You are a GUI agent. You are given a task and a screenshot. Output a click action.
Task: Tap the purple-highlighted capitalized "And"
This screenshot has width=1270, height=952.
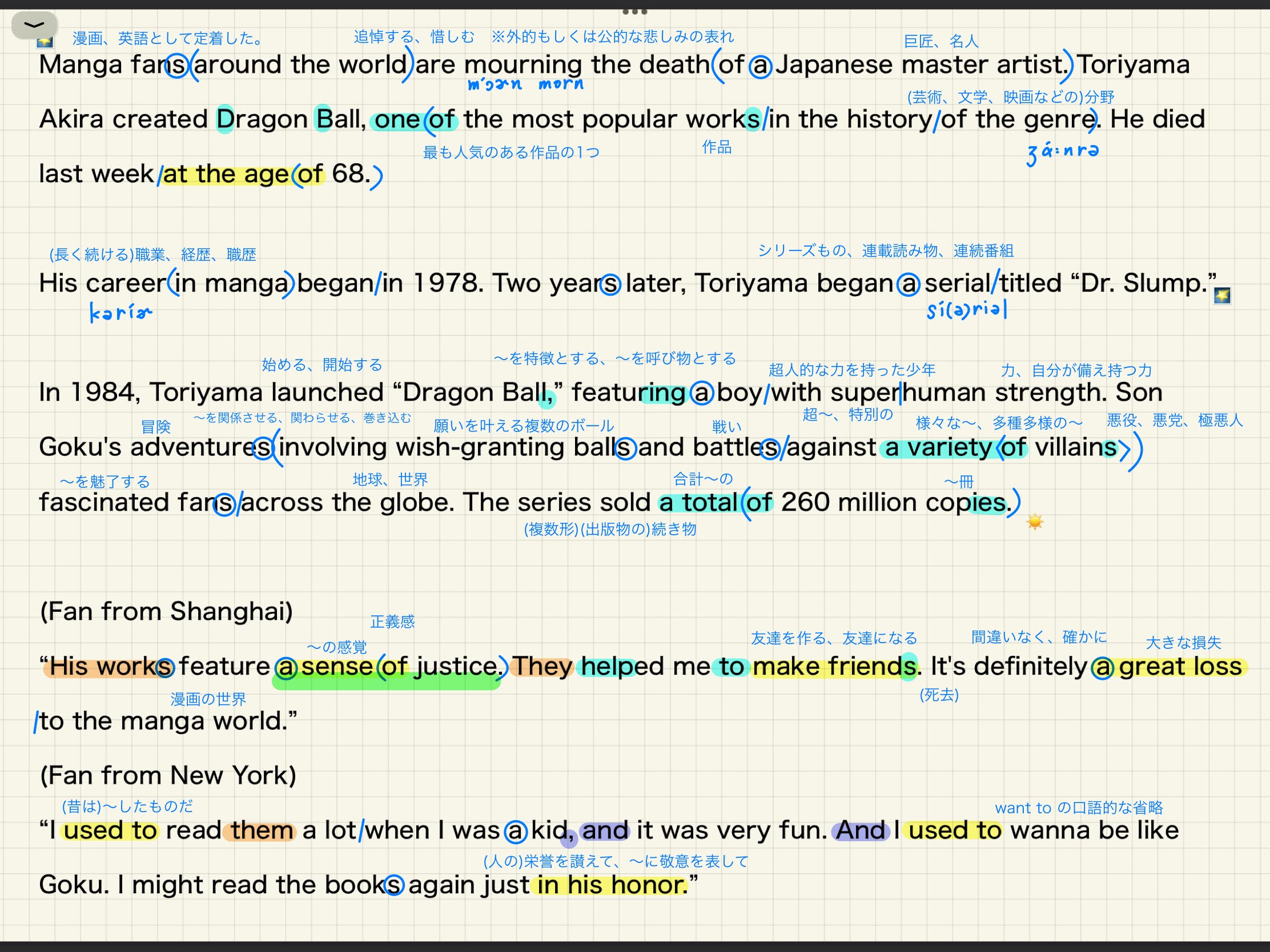(861, 830)
